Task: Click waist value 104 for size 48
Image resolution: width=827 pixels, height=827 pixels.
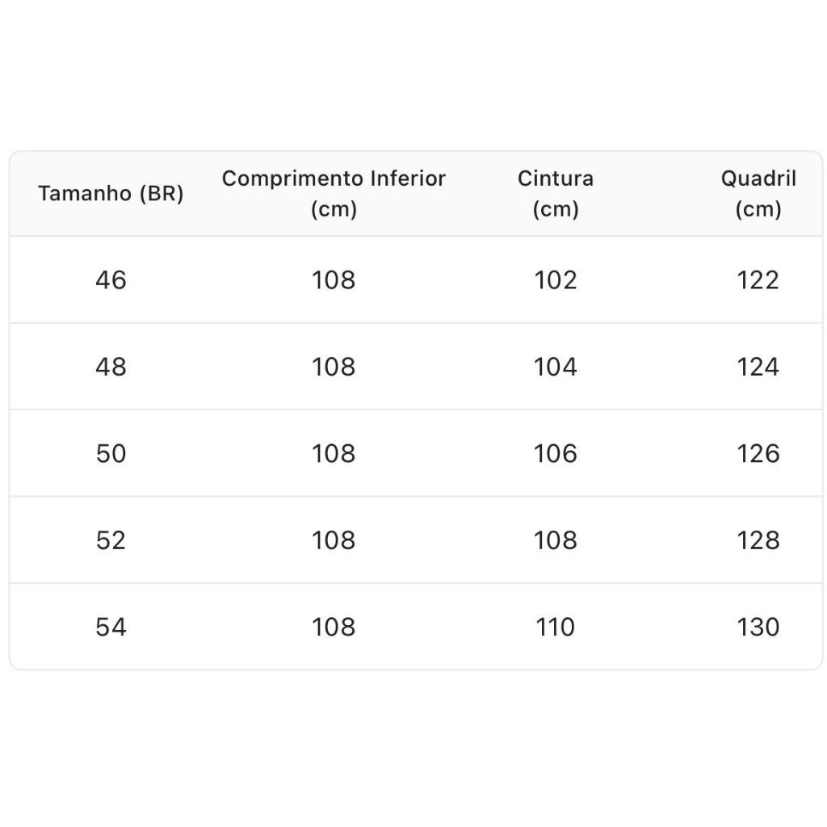Action: point(556,367)
